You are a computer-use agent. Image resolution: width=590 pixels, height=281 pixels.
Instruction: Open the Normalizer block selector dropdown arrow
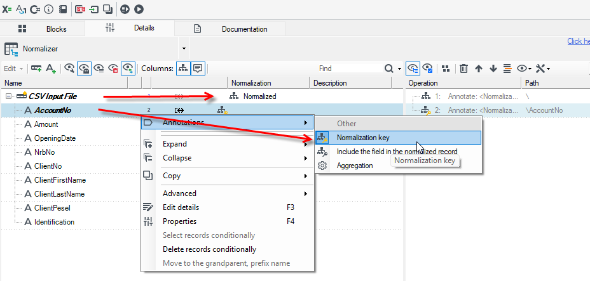[184, 48]
